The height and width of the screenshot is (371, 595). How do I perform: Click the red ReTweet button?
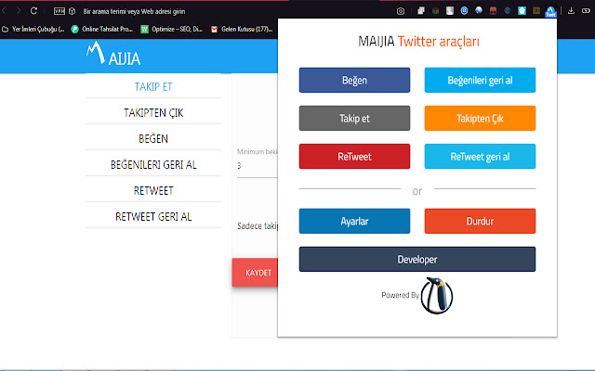tap(354, 156)
